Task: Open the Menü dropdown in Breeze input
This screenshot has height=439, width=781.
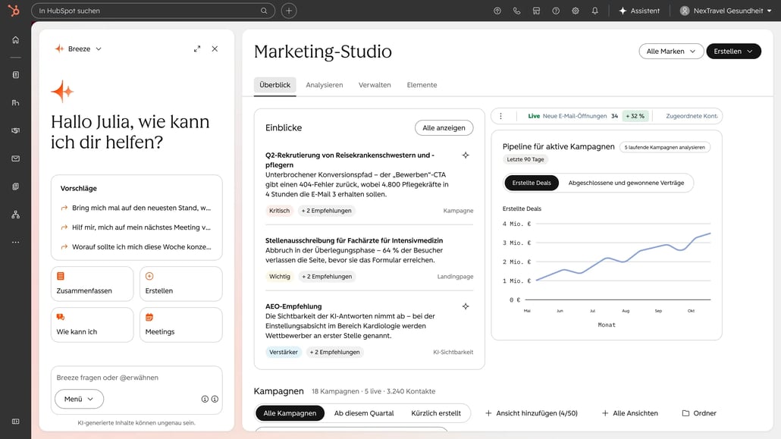Action: coord(79,399)
